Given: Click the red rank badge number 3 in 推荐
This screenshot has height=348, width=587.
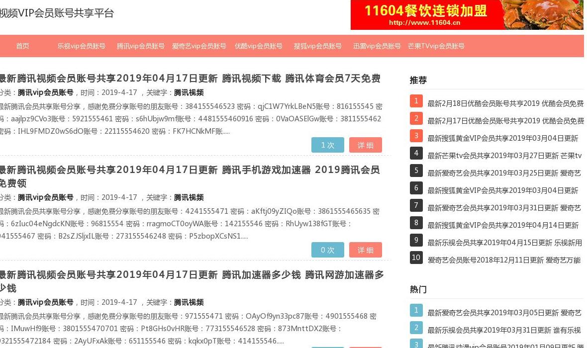Looking at the screenshot, I should pos(416,136).
